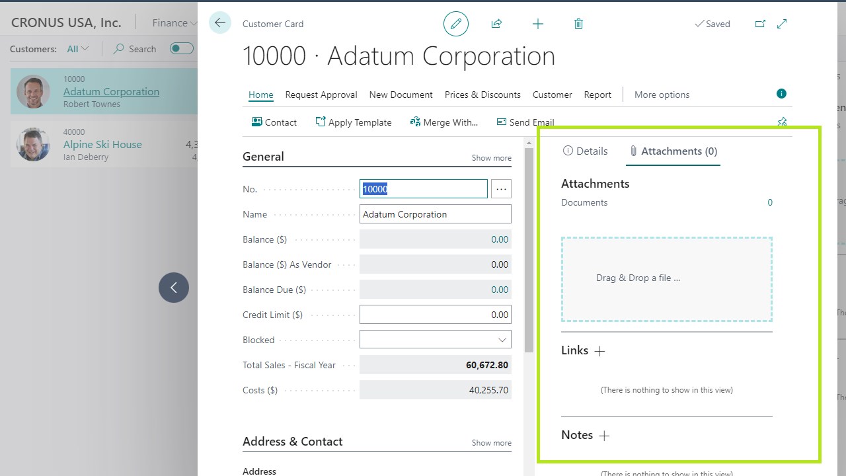
Task: Click the Contact action
Action: pos(274,122)
